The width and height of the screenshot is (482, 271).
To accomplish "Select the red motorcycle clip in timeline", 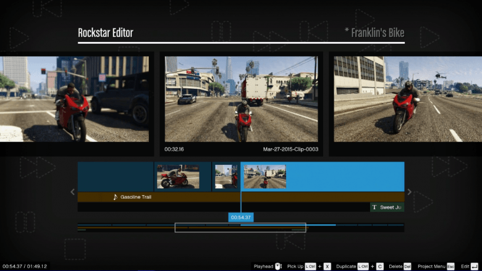I will pos(177,177).
